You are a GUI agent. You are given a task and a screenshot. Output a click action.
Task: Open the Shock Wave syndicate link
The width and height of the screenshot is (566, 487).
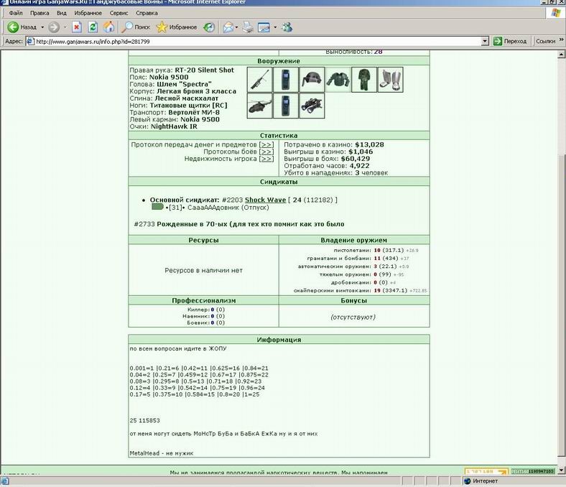[x=265, y=200]
